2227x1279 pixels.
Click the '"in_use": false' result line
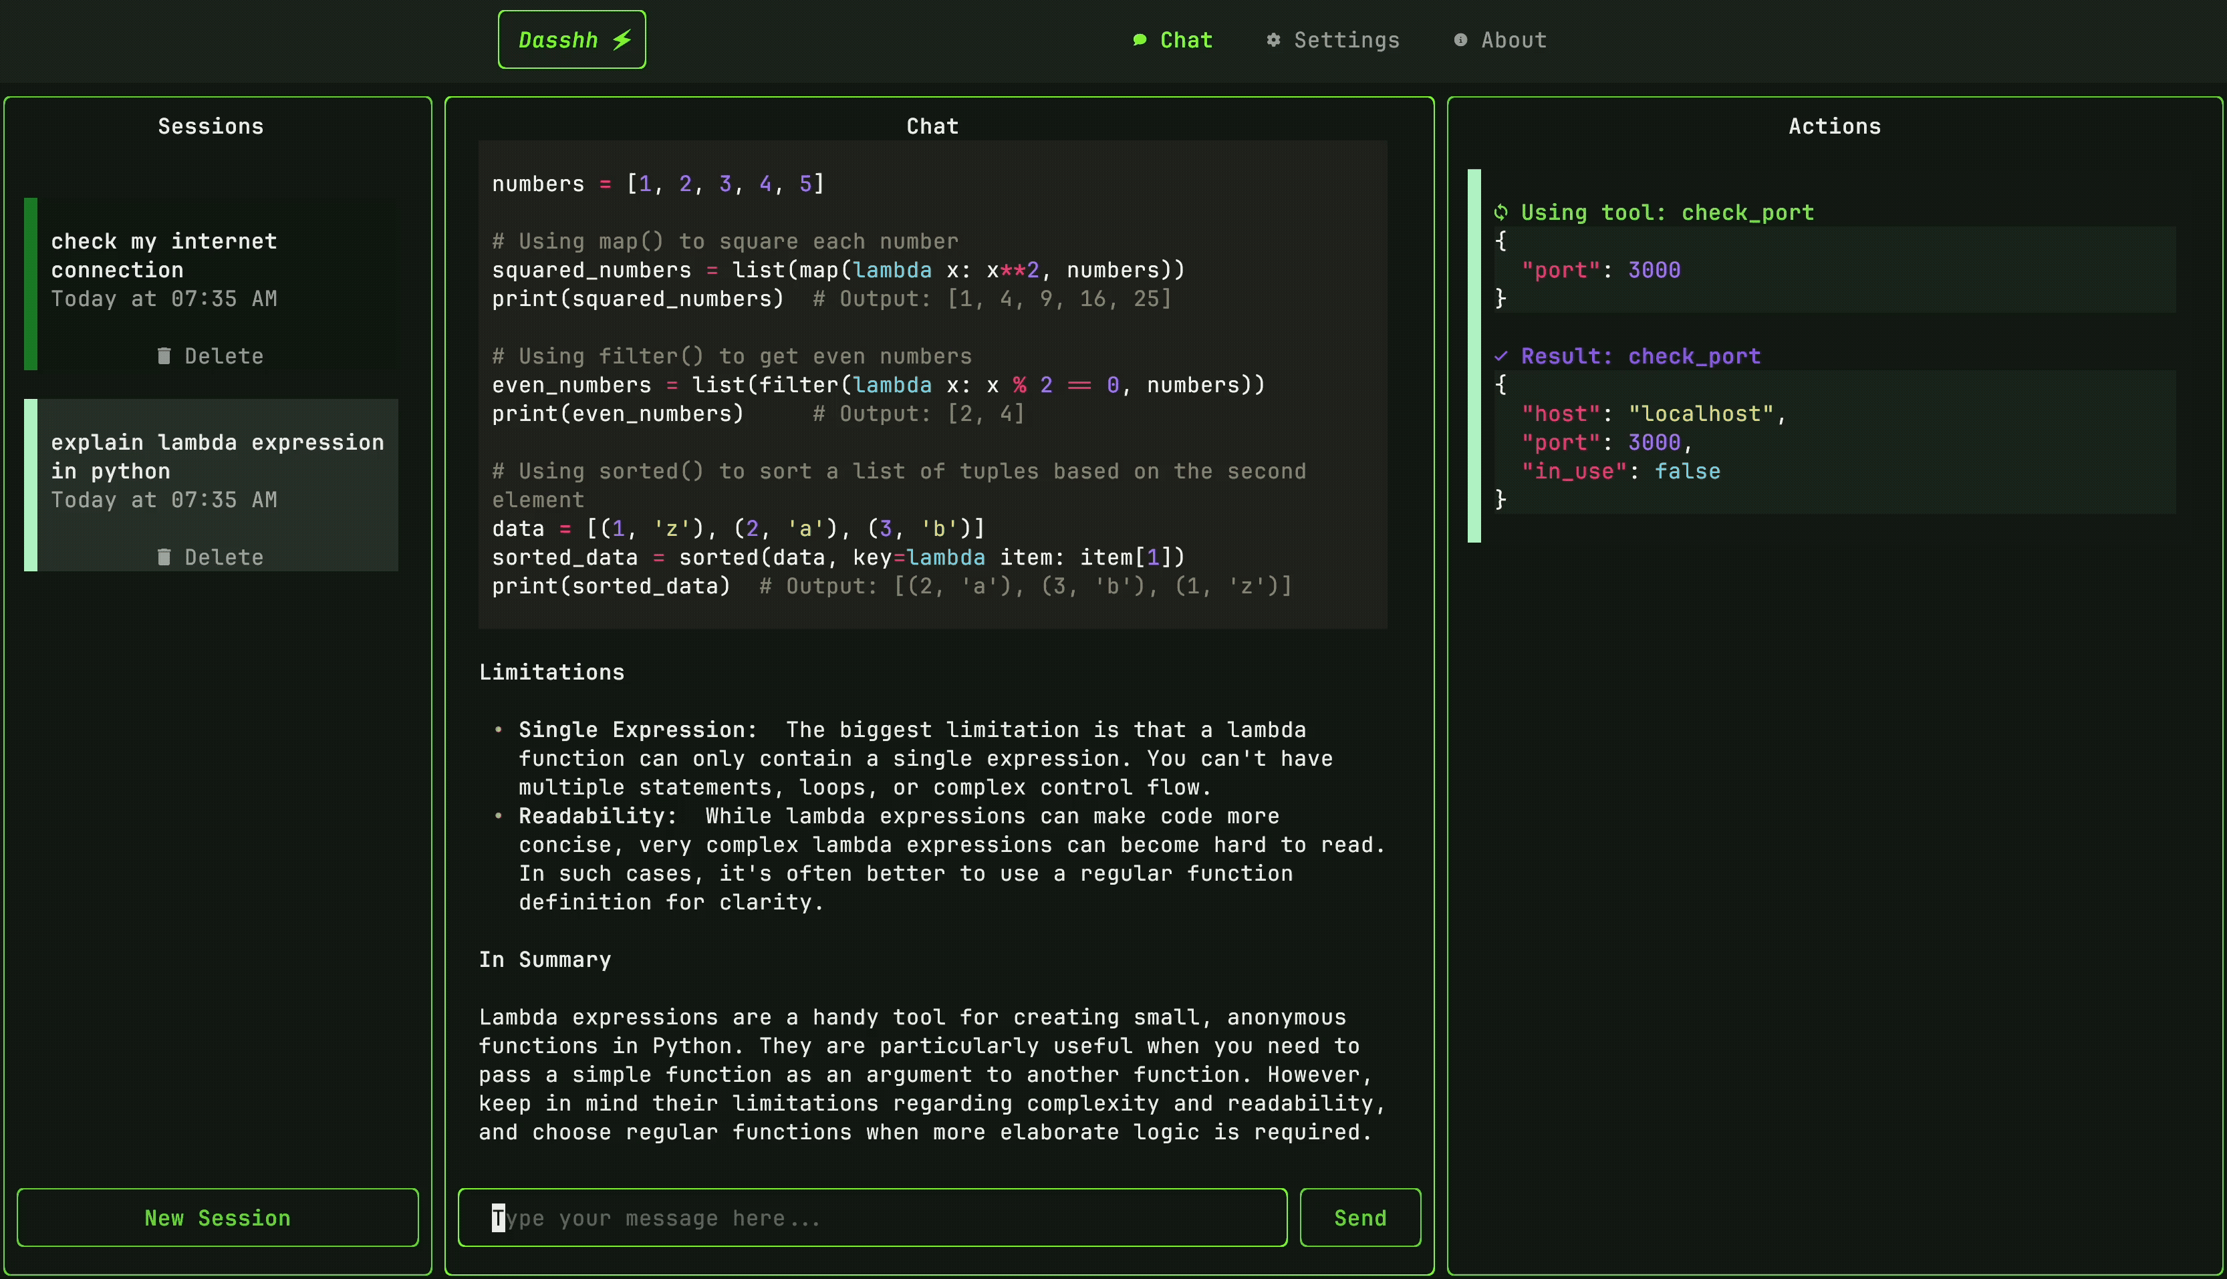click(1621, 471)
